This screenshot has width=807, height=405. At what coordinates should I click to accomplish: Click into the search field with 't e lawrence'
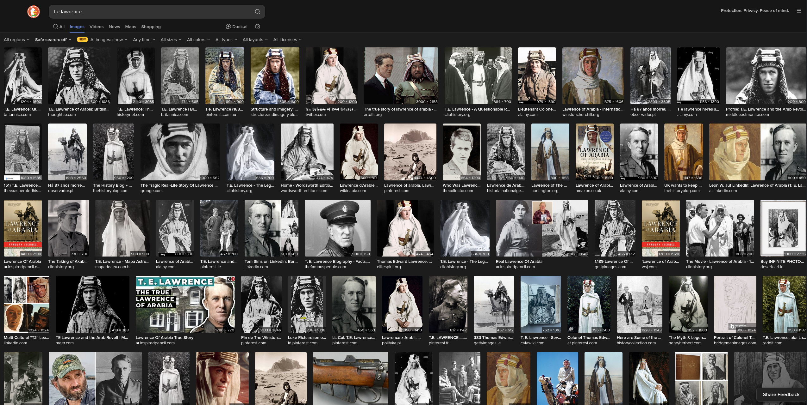coord(152,12)
